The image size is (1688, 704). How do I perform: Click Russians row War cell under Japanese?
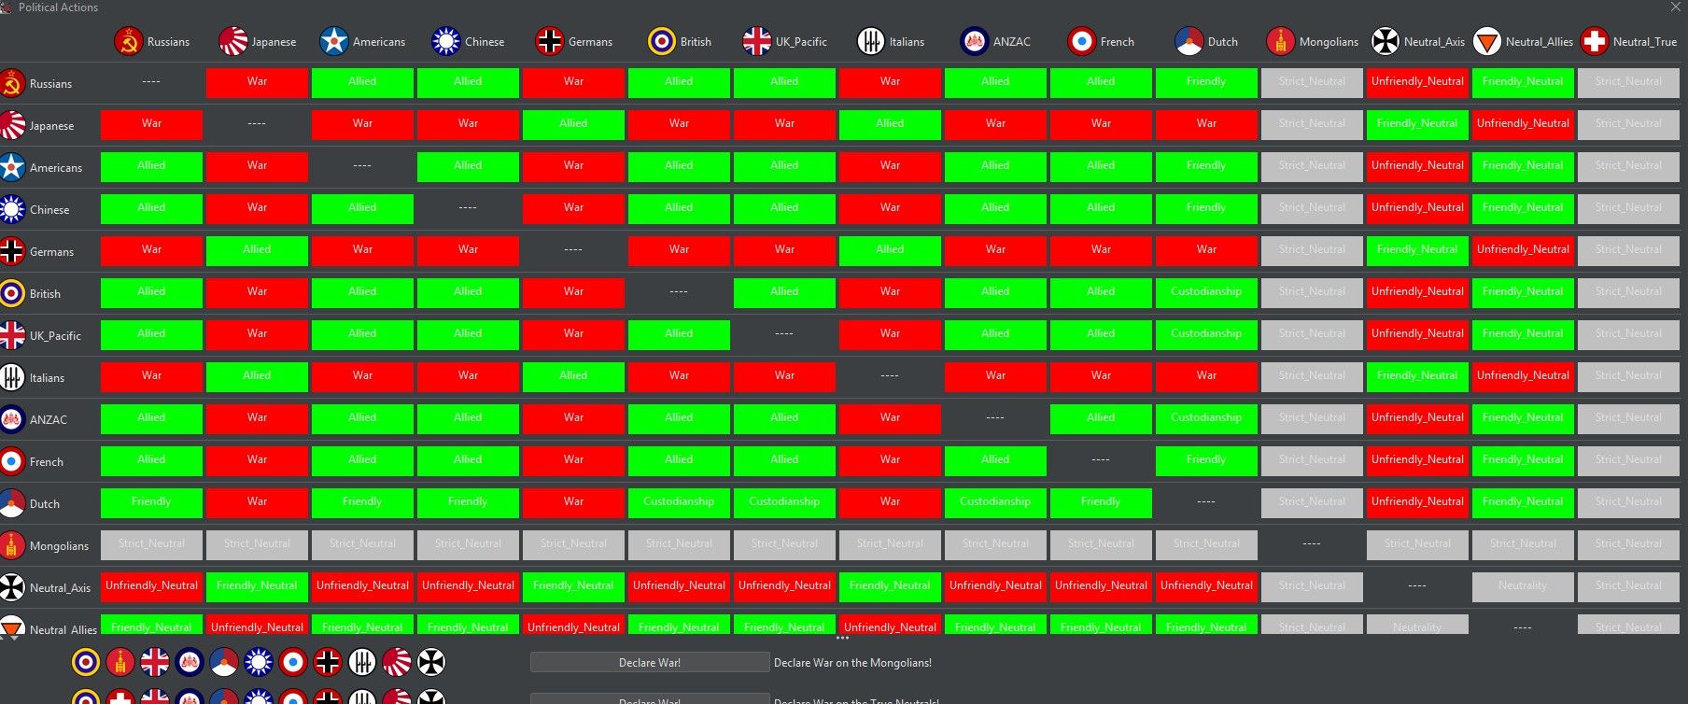[257, 82]
